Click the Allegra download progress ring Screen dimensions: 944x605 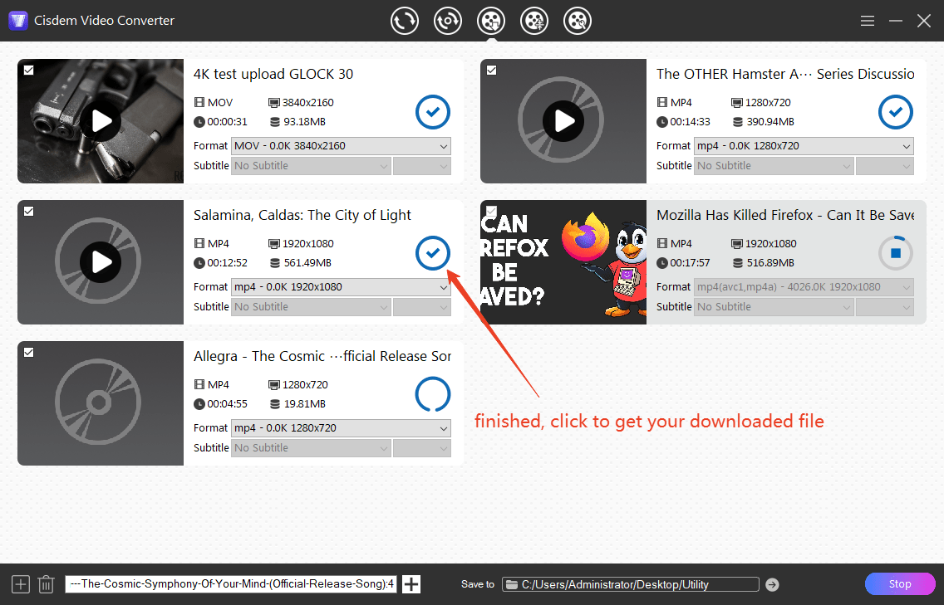click(x=432, y=394)
